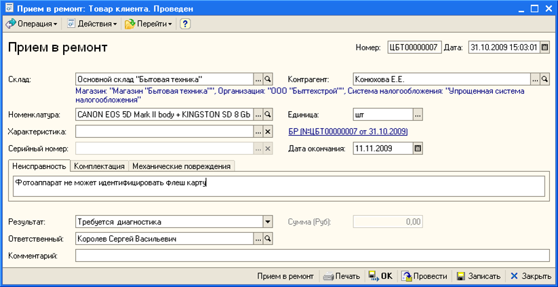Switch to the Комплектация tab
This screenshot has height=287, width=558.
tap(99, 166)
